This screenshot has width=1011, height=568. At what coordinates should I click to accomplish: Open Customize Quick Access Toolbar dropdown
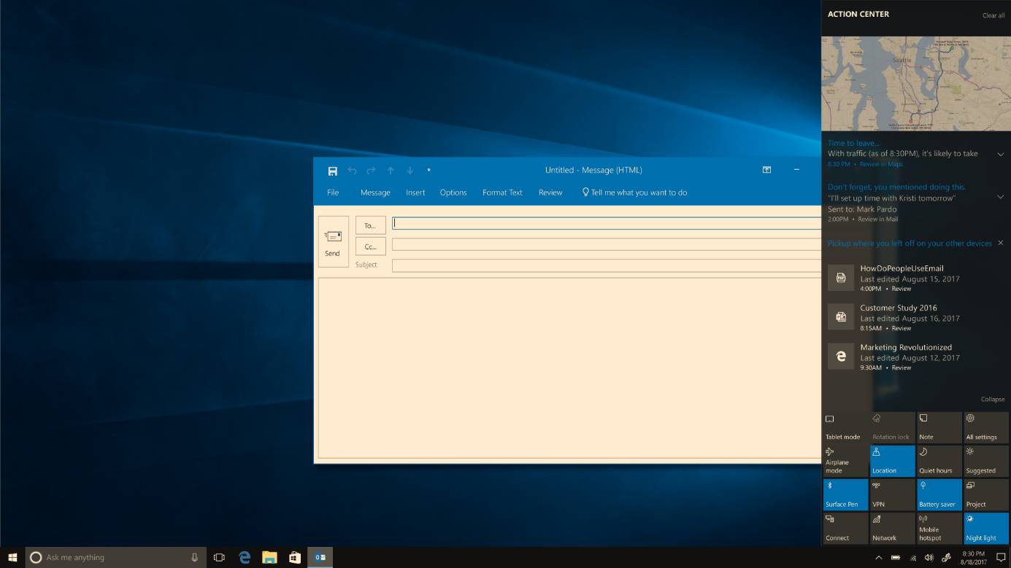coord(428,171)
